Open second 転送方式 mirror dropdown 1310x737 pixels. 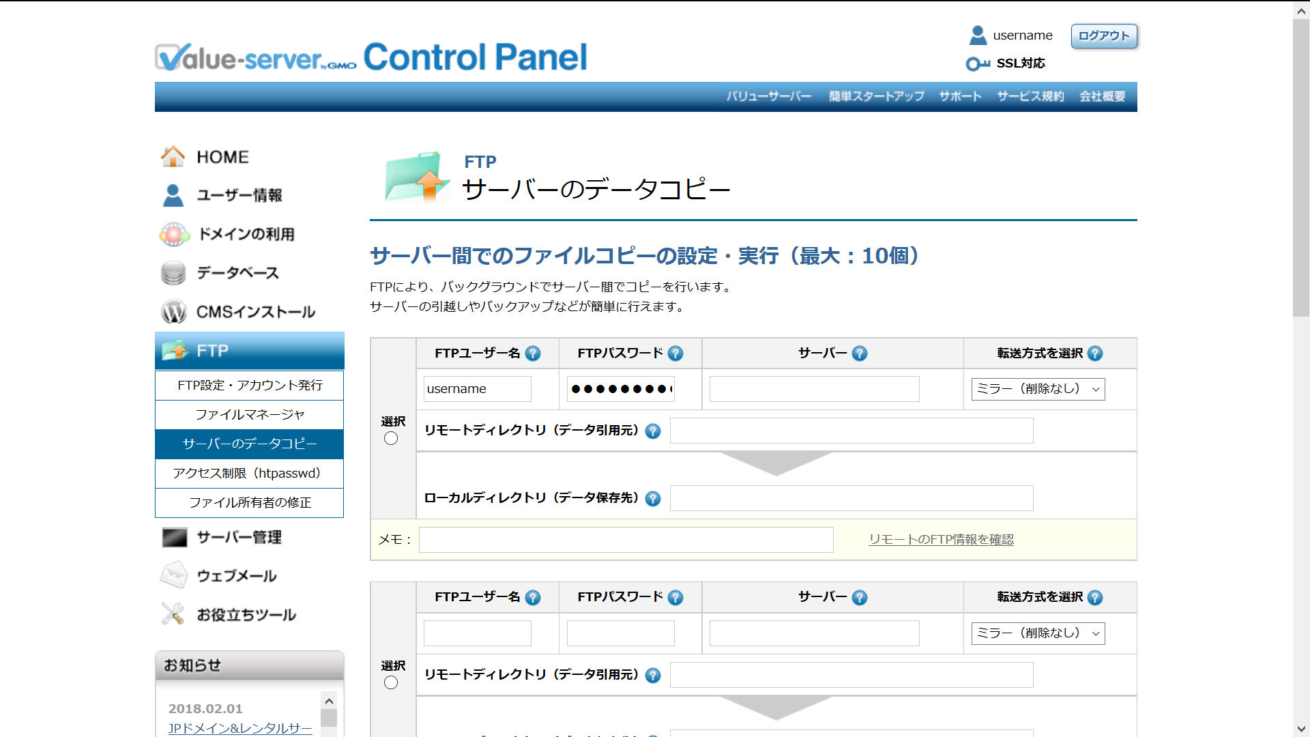[1038, 633]
